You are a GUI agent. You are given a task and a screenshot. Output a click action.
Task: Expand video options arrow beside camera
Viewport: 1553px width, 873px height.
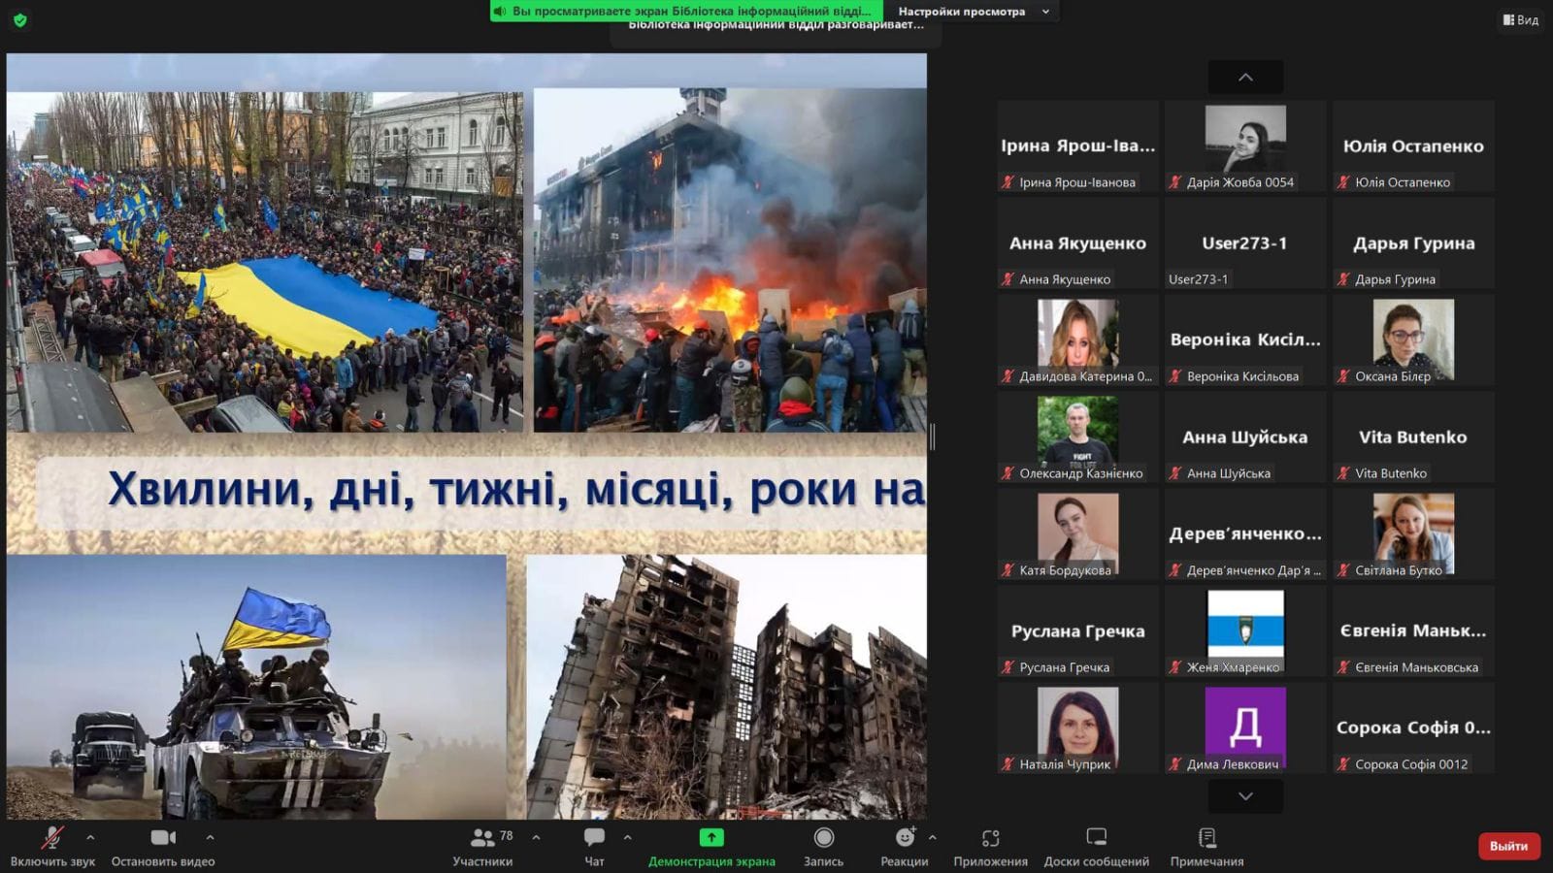pyautogui.click(x=210, y=836)
